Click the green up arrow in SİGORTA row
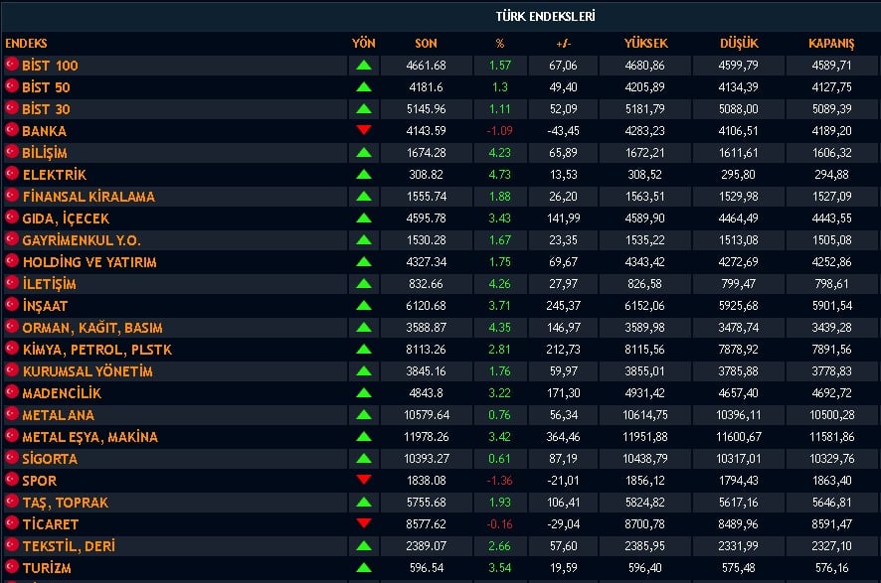The height and width of the screenshot is (583, 881). (364, 459)
